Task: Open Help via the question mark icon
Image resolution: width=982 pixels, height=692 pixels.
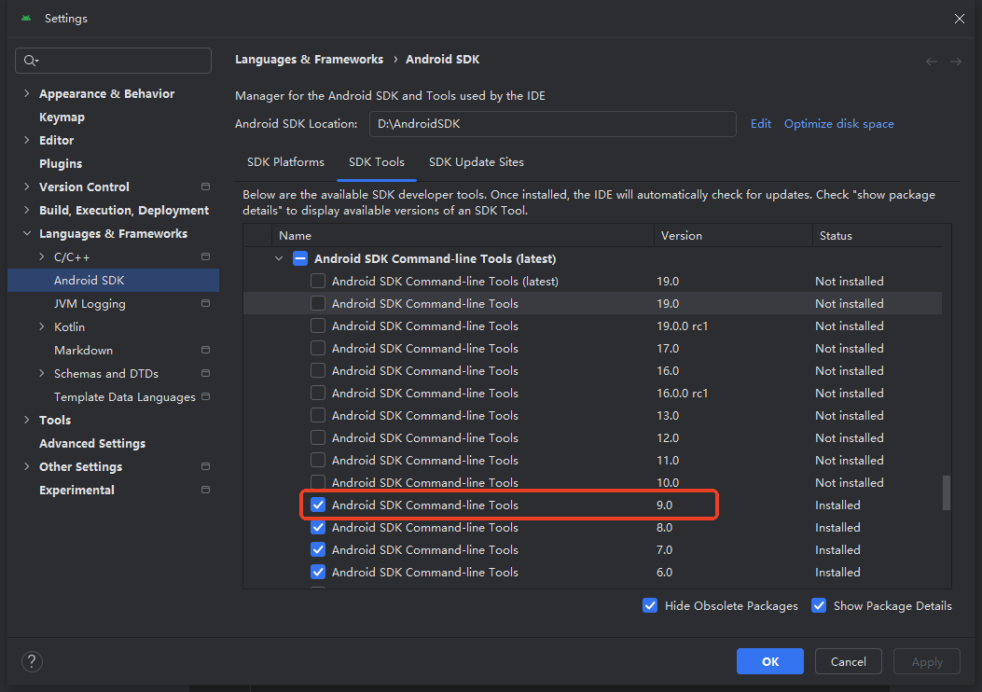Action: click(31, 661)
